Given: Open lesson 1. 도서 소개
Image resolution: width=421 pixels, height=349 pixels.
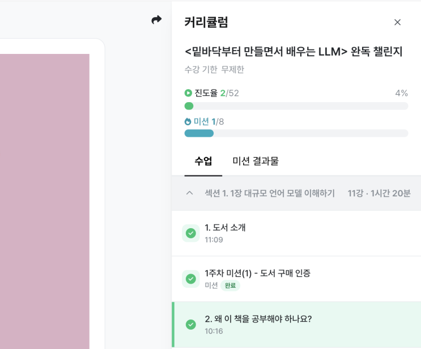Looking at the screenshot, I should click(226, 228).
